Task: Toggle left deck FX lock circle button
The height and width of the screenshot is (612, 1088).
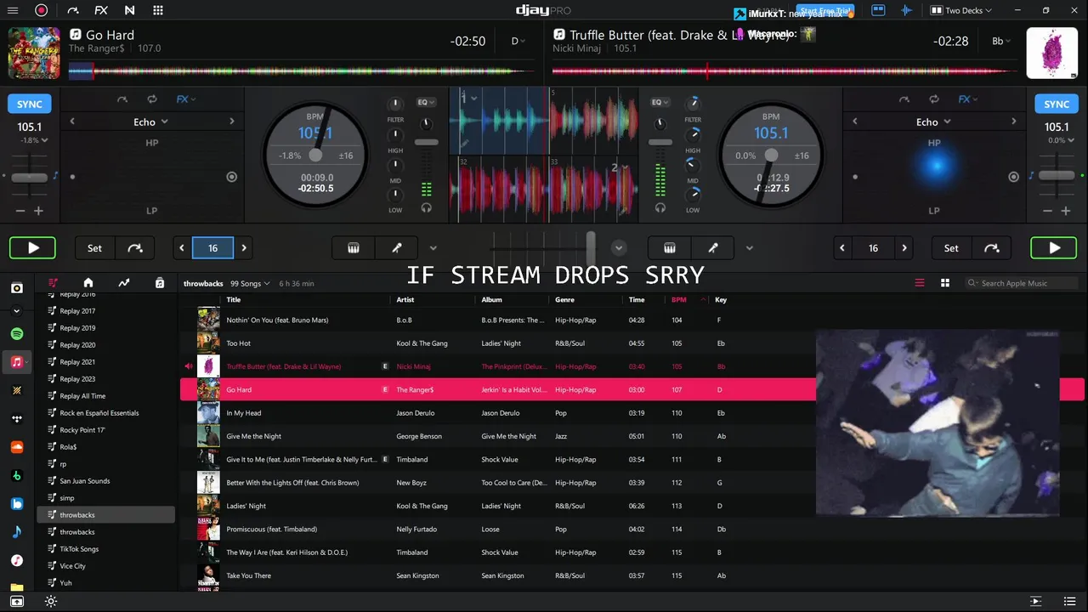Action: 231,177
